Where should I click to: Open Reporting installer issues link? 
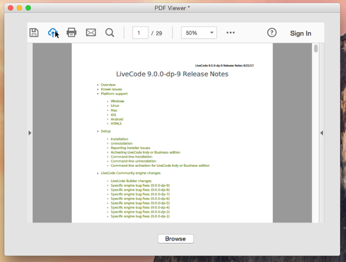tap(130, 148)
